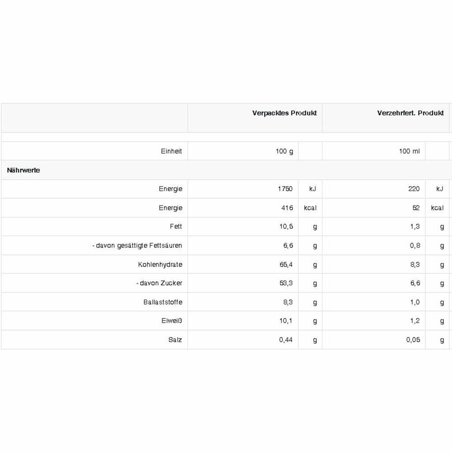Click the davon Zucker row label
Viewport: 452px width, 452px height.
[x=159, y=283]
